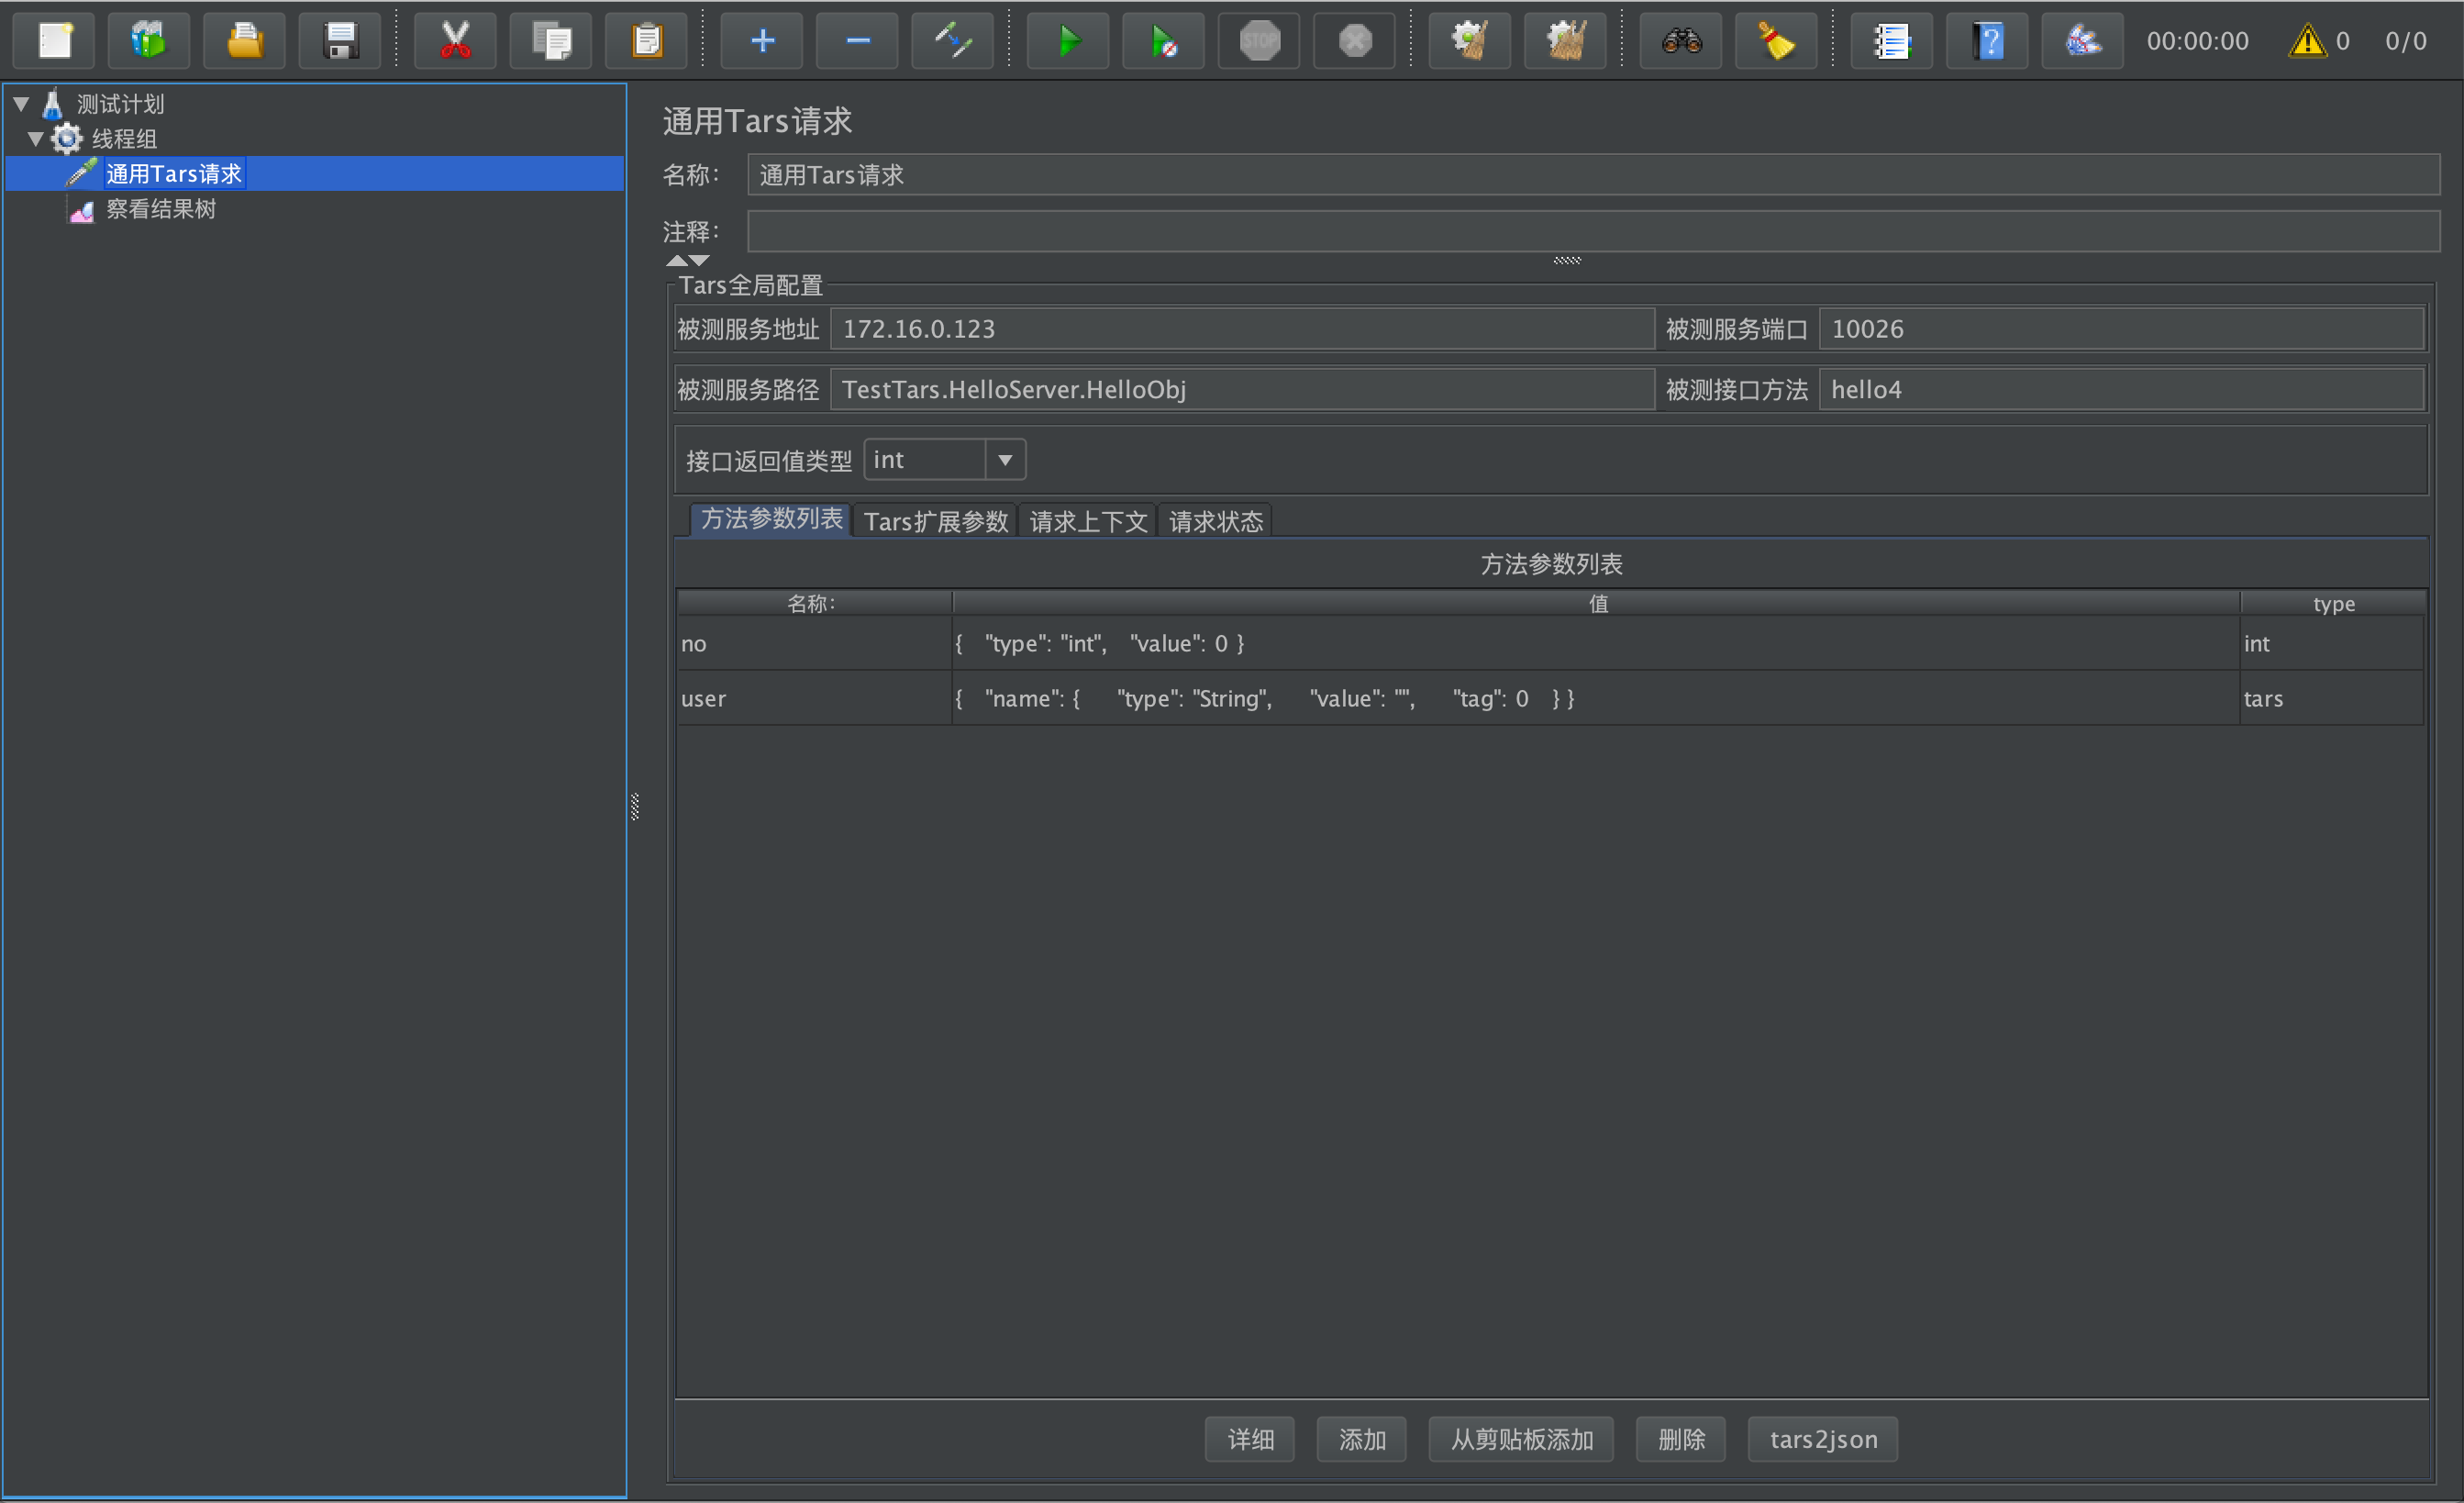This screenshot has width=2464, height=1503.
Task: Click the green Start run icon
Action: point(1068,41)
